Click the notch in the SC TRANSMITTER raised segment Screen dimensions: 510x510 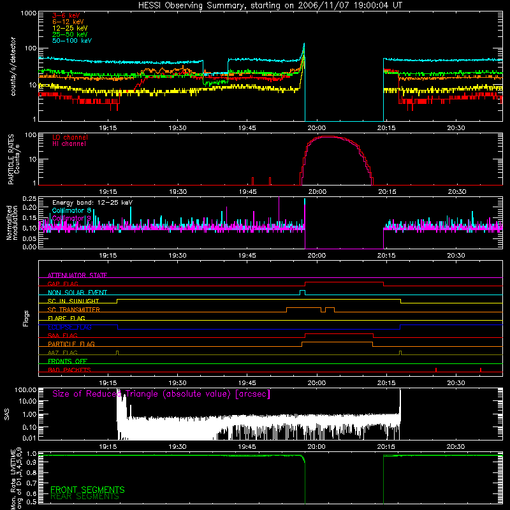pos(323,310)
